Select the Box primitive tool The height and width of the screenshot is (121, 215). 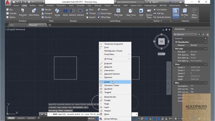tap(9, 10)
